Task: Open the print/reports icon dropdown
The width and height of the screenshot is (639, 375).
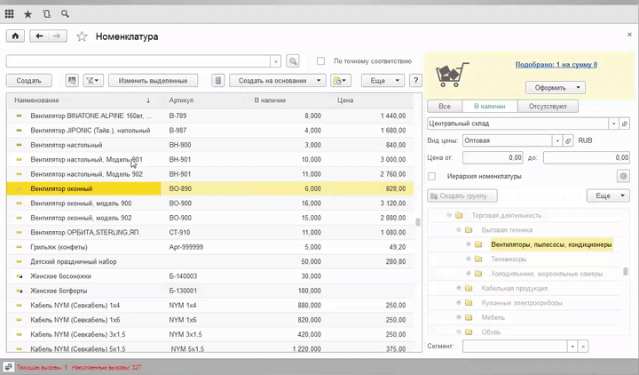Action: point(340,80)
